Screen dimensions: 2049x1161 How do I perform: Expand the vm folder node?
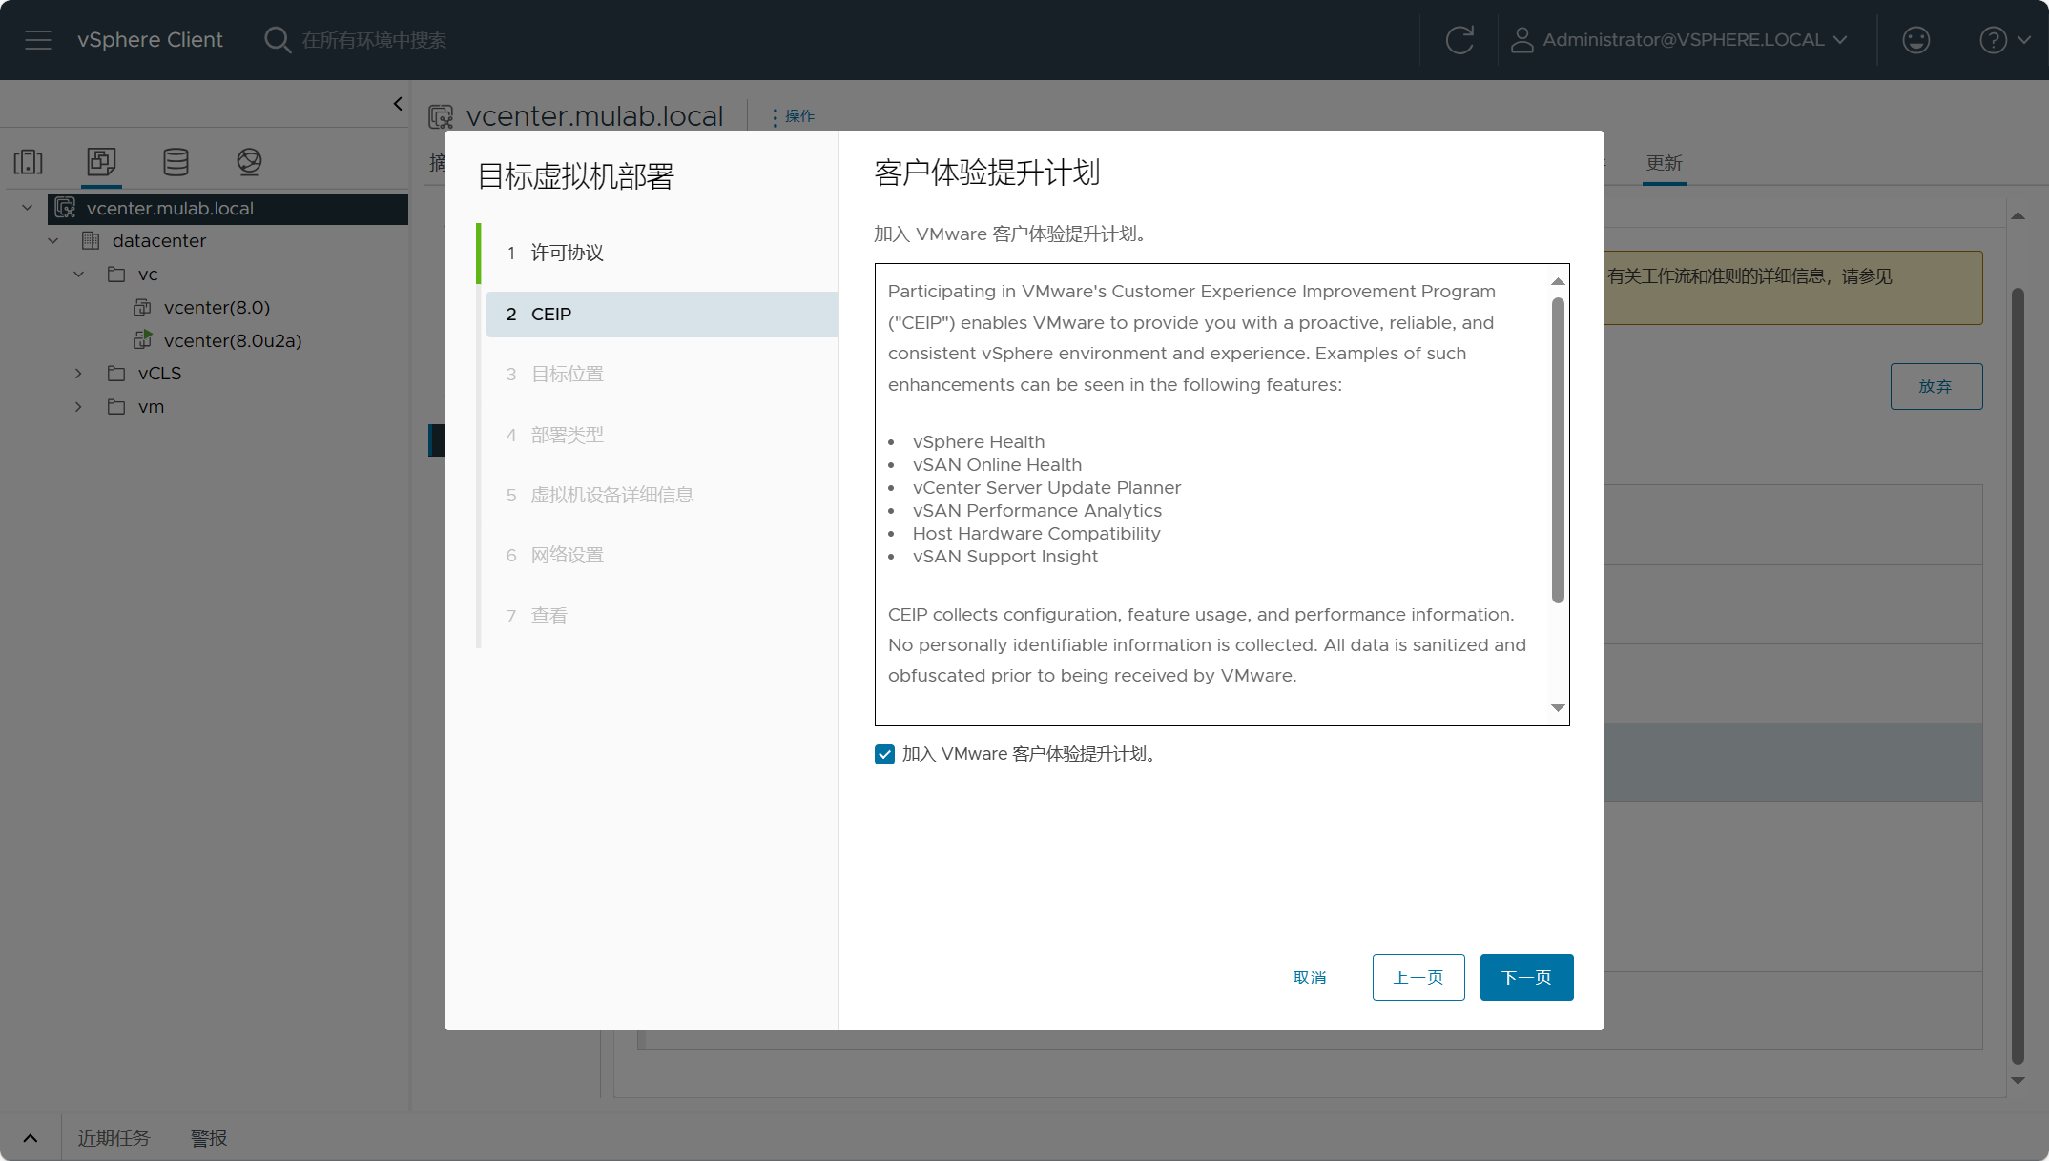[x=79, y=407]
